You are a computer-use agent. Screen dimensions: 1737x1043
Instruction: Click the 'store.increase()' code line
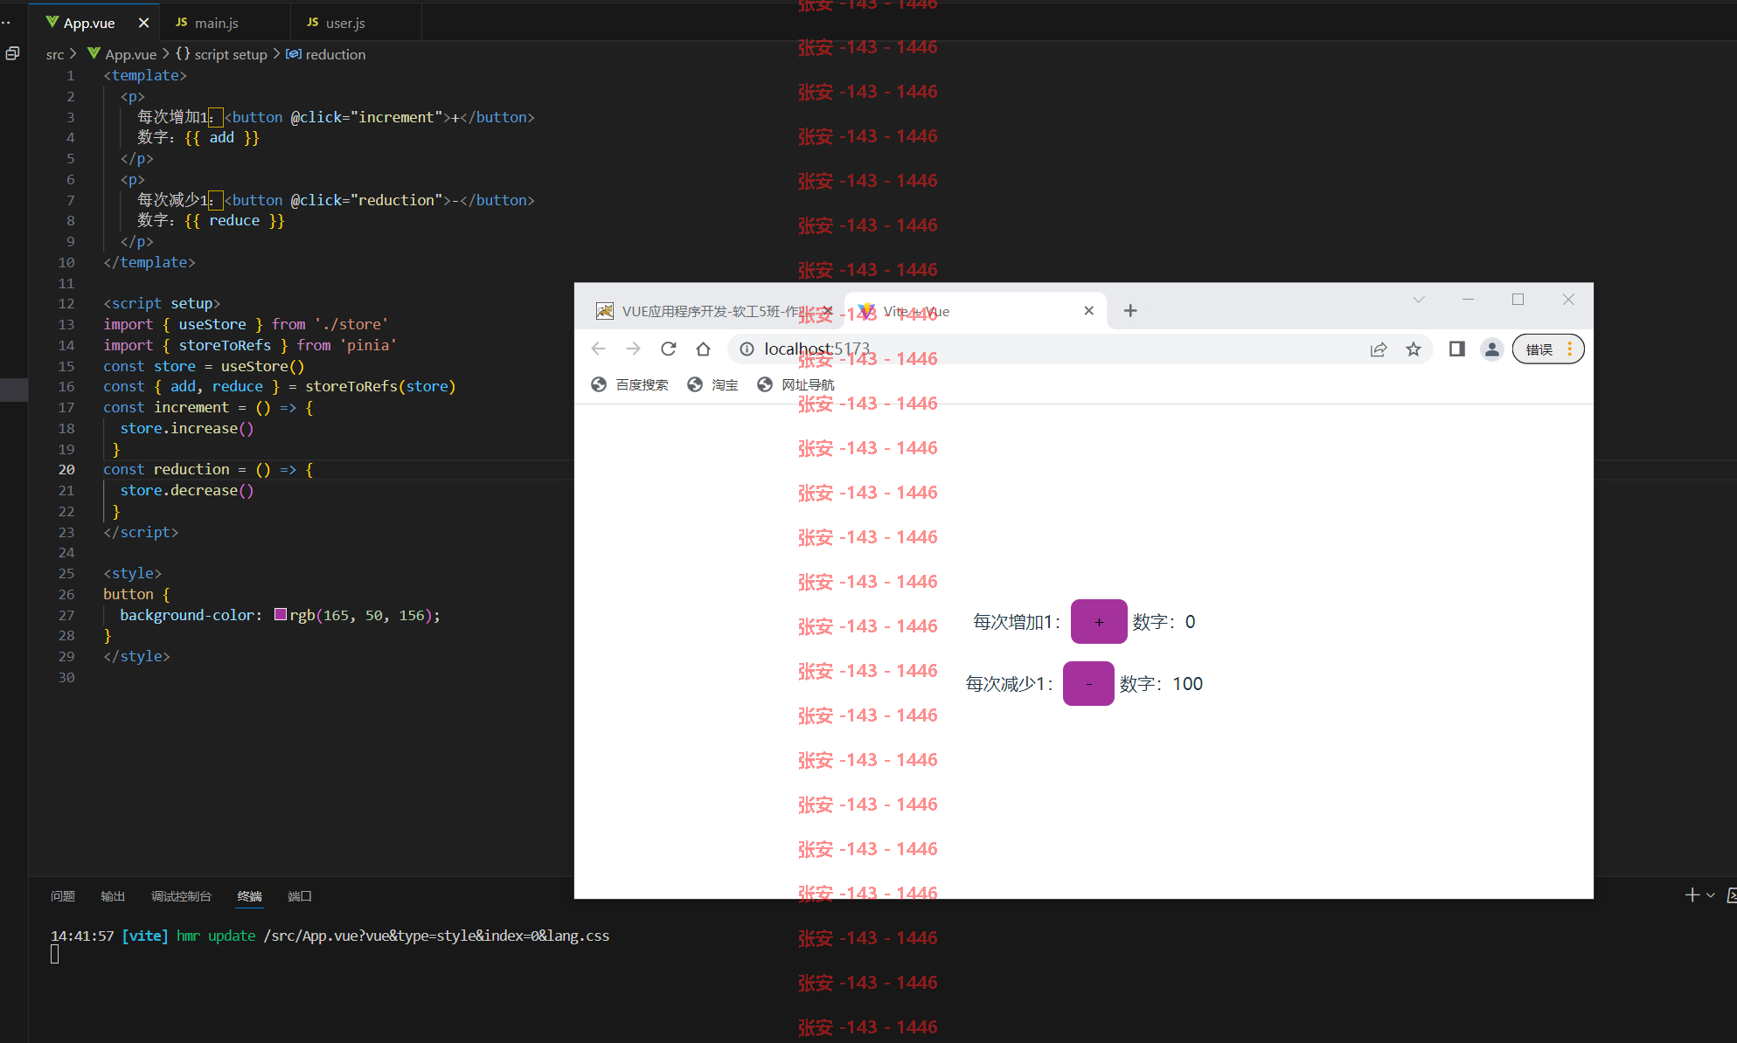click(187, 429)
